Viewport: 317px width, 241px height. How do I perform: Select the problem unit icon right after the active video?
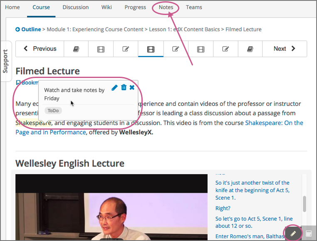click(x=176, y=49)
